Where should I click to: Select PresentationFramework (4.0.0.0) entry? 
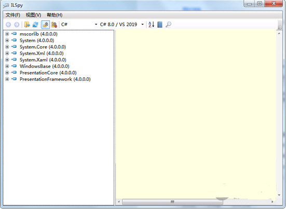(x=55, y=79)
